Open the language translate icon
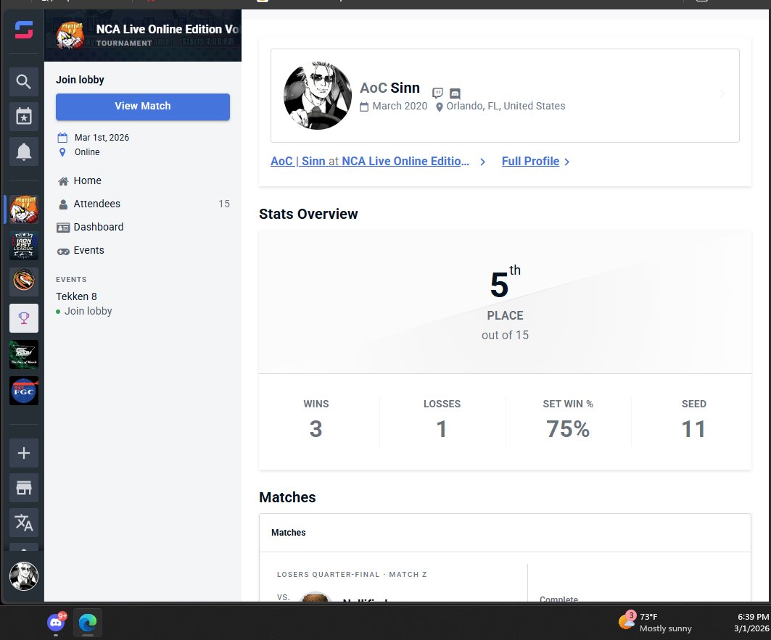 24,523
